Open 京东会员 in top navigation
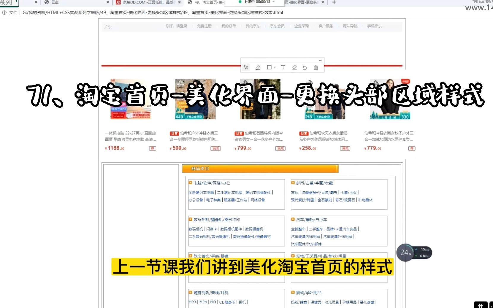The image size is (493, 308). [277, 26]
